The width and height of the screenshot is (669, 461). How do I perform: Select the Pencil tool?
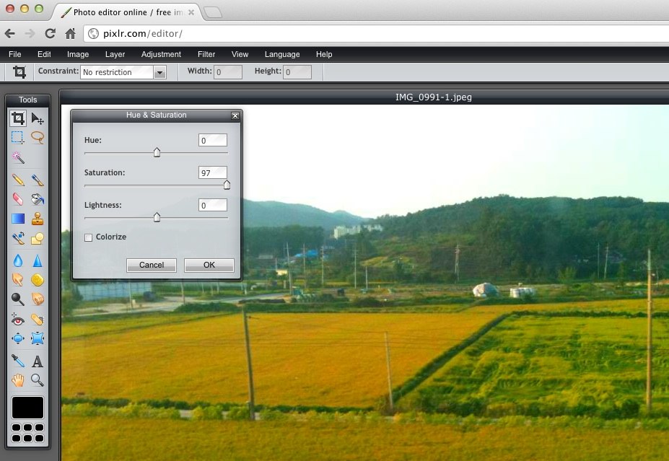click(x=18, y=180)
